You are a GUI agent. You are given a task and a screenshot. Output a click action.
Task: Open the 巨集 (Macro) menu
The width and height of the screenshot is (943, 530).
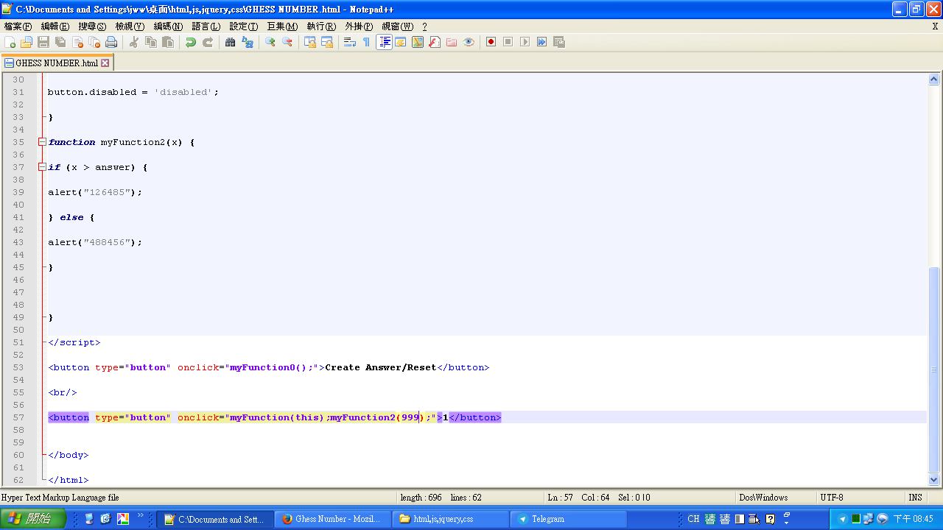point(282,26)
